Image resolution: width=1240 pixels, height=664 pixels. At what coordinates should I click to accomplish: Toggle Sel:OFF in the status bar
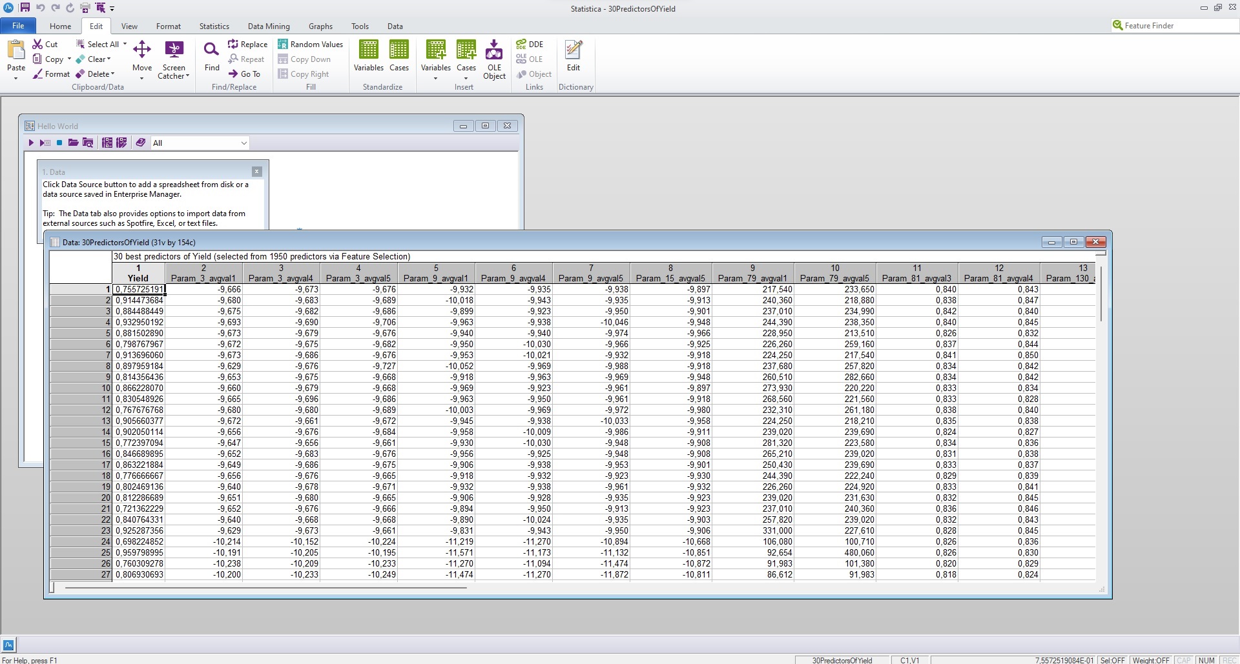(1113, 660)
